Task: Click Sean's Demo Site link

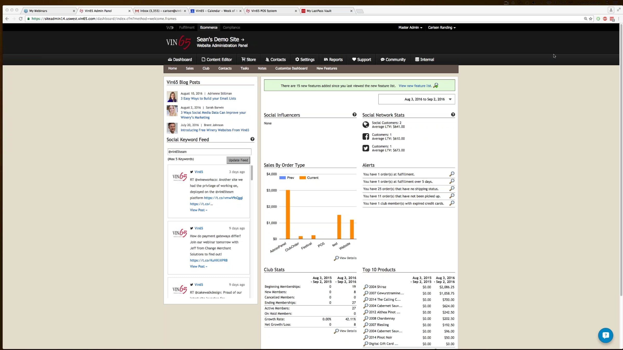Action: point(220,39)
